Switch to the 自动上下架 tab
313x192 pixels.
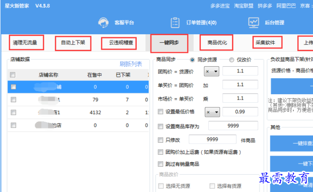coord(73,43)
